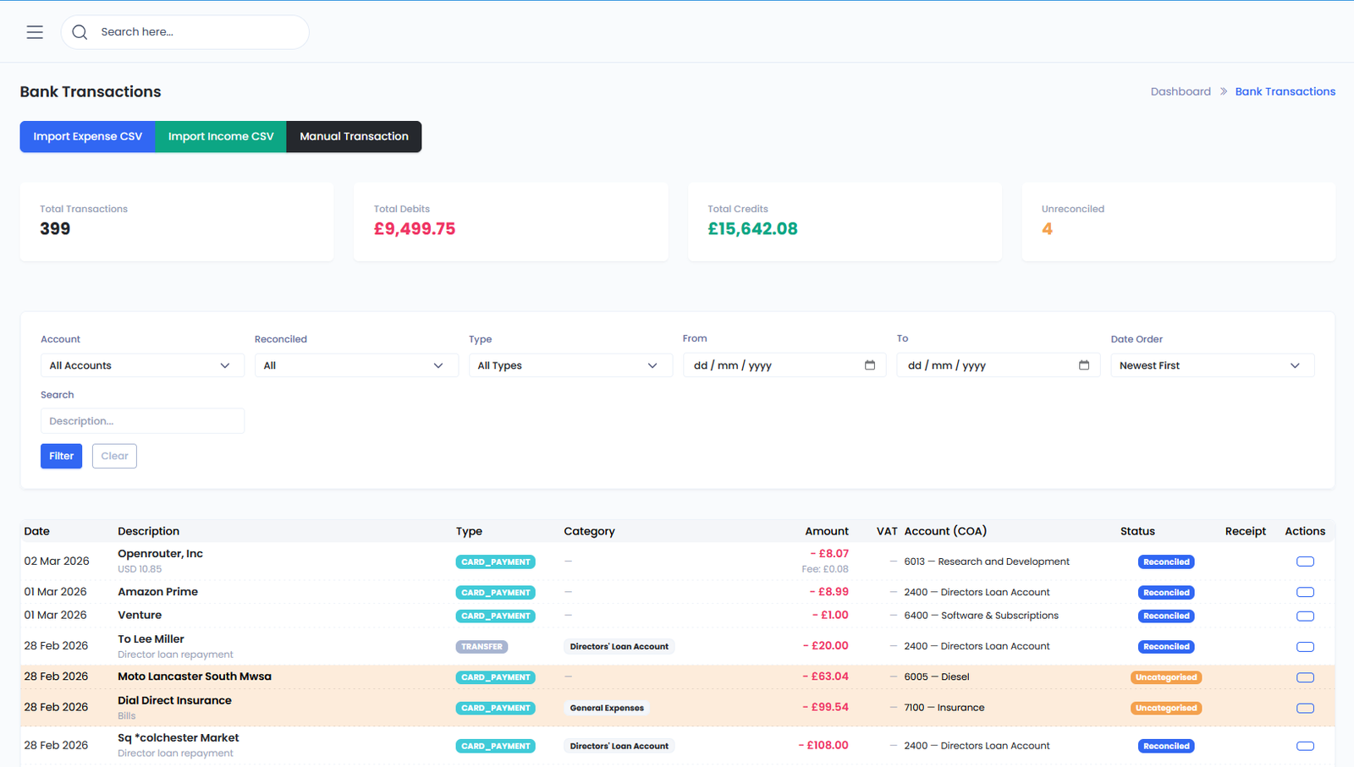This screenshot has height=767, width=1354.
Task: Click the action button for the Moto Lancaster South Mwsa row
Action: pyautogui.click(x=1305, y=677)
